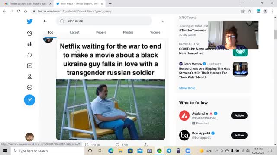This screenshot has height=155, width=277.
Task: Open Zoom from taskbar
Action: [x=188, y=151]
